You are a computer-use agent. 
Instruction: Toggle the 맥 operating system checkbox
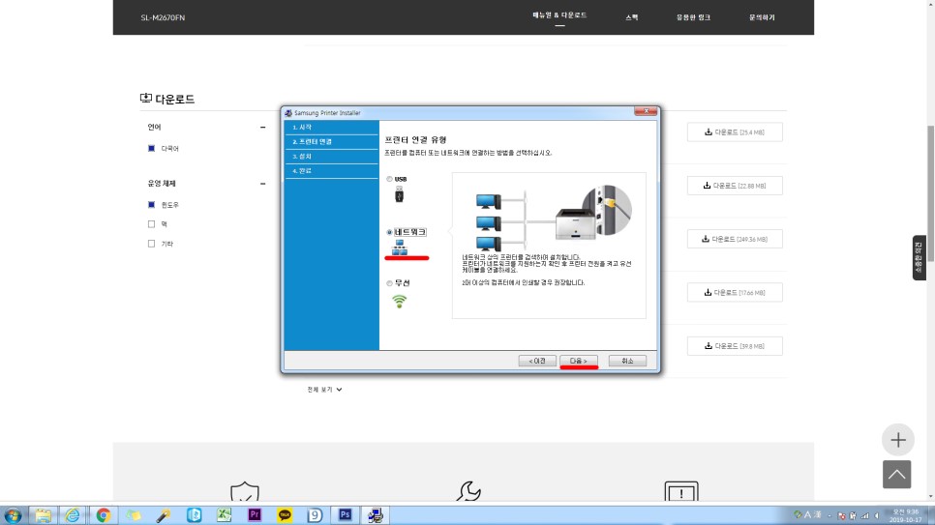tap(151, 224)
